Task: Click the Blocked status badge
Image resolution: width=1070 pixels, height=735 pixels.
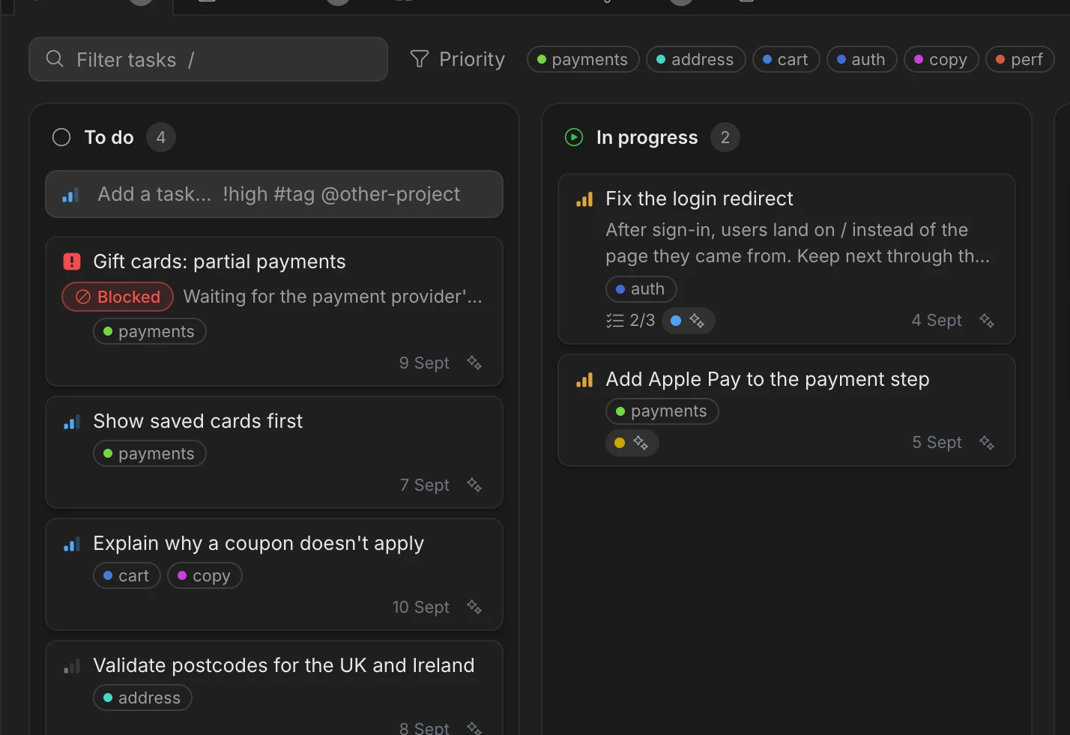Action: [118, 297]
